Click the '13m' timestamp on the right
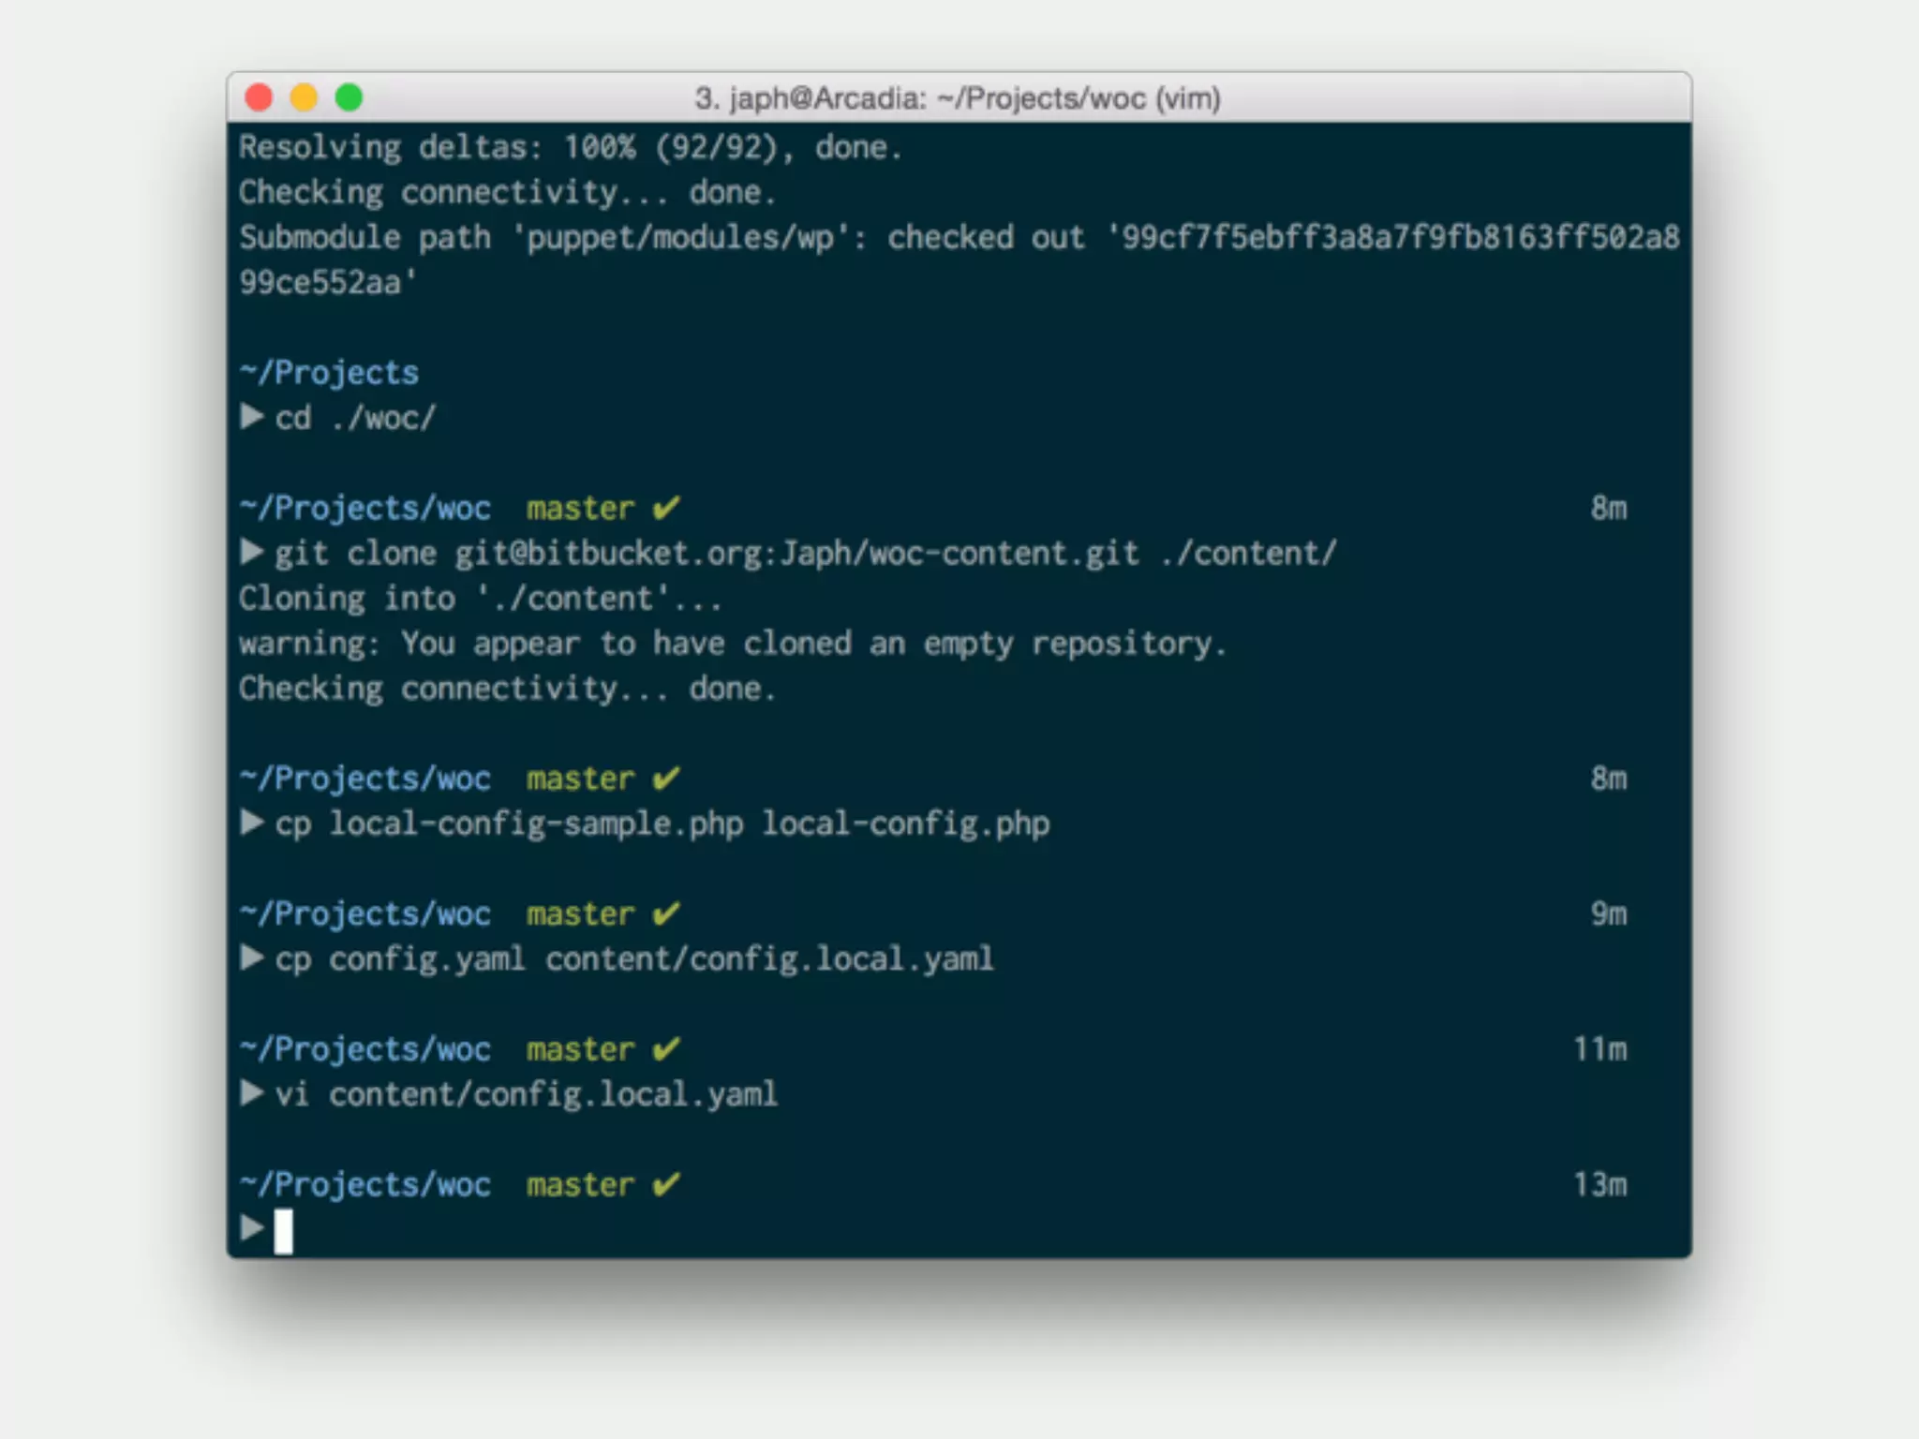The width and height of the screenshot is (1919, 1439). [1599, 1185]
